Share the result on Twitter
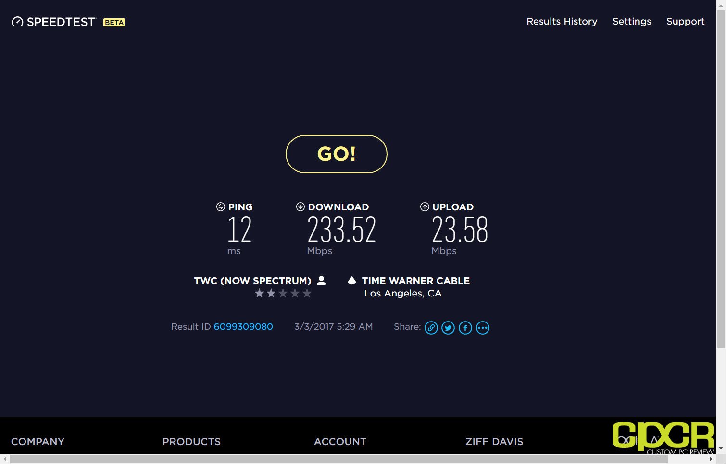The width and height of the screenshot is (726, 464). click(448, 328)
